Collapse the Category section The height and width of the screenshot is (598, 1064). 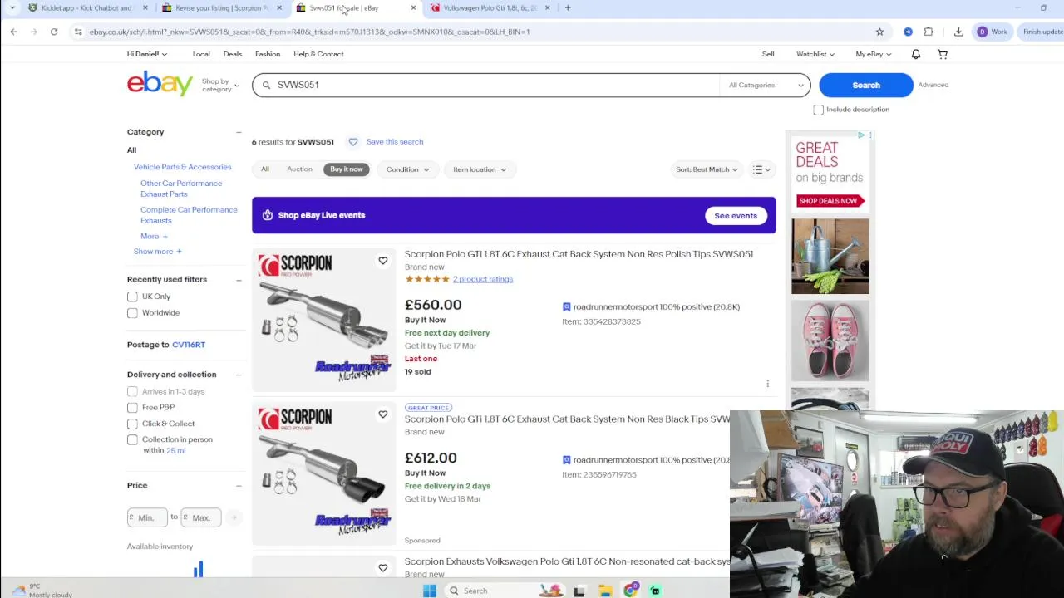coord(239,132)
